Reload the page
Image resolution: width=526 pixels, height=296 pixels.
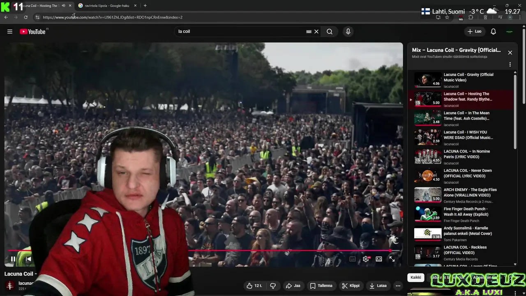tap(25, 17)
